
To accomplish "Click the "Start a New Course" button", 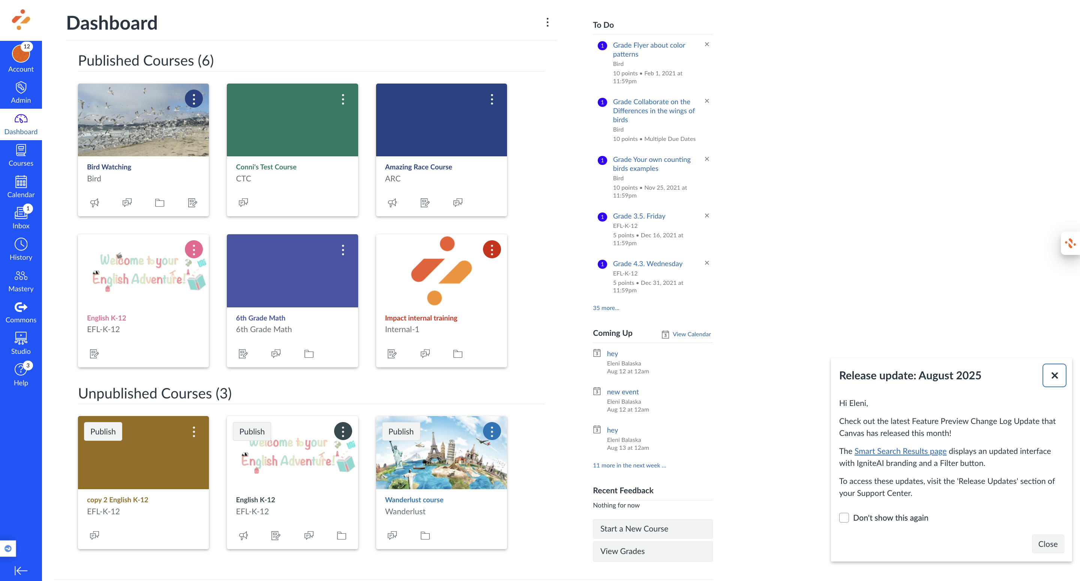I will point(652,529).
